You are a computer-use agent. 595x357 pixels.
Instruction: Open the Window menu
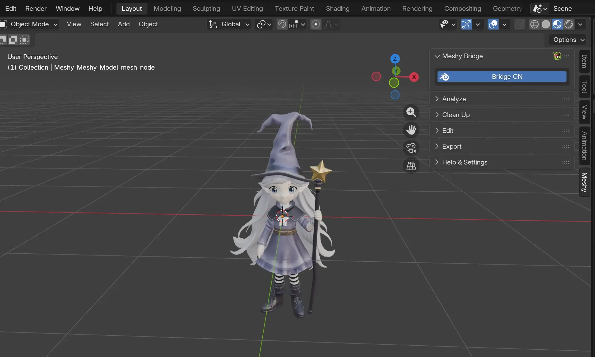point(67,9)
